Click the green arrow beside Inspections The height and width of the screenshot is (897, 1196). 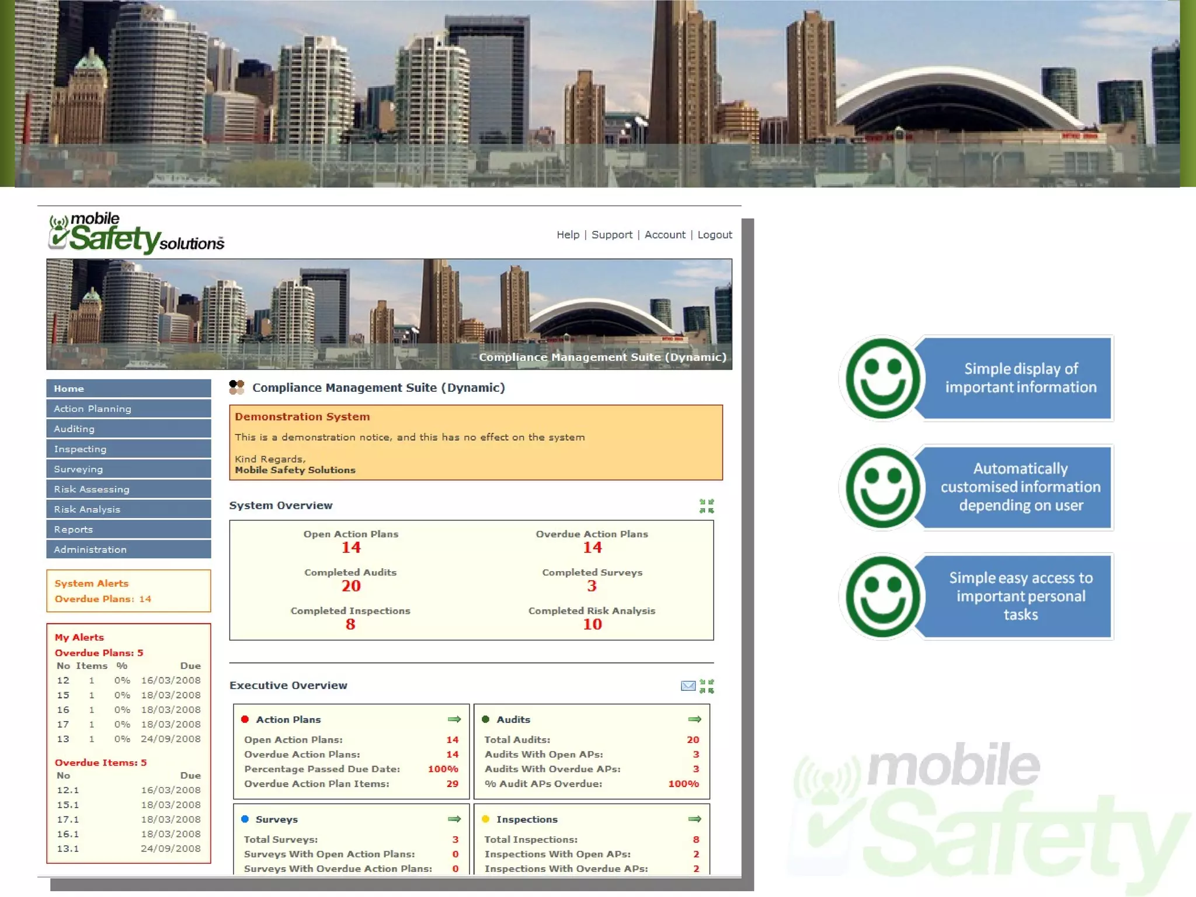[694, 819]
